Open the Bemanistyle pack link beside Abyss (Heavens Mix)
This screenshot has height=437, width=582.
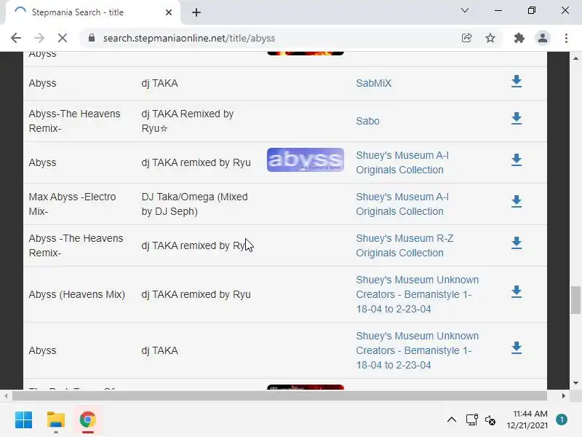coord(417,294)
